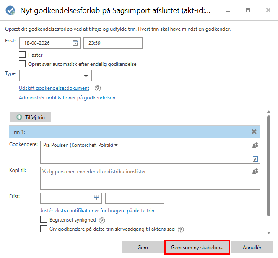
Task: Tick Opret svar automatisk efter endelig godkendelse
Action: tap(22, 64)
